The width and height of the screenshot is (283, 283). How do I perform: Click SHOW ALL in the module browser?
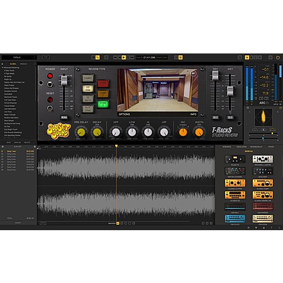pyautogui.click(x=249, y=151)
